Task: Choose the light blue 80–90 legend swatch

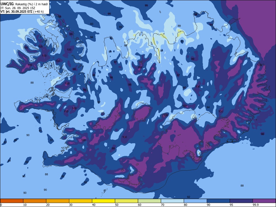Action: (x=195, y=201)
